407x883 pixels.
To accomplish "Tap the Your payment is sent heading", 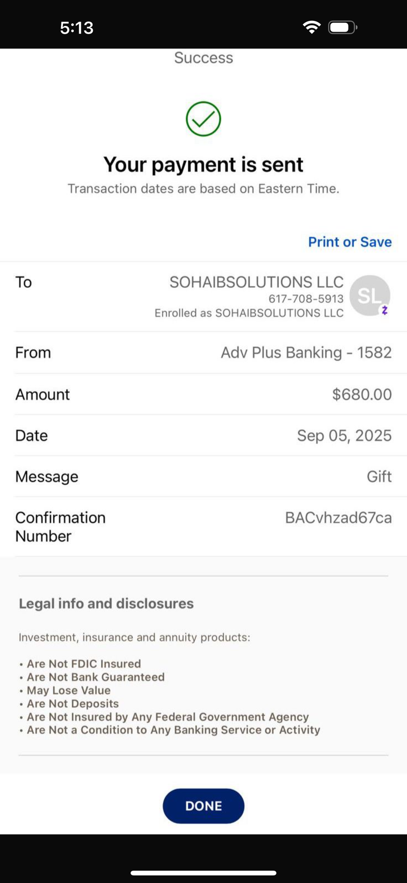I will tap(203, 164).
